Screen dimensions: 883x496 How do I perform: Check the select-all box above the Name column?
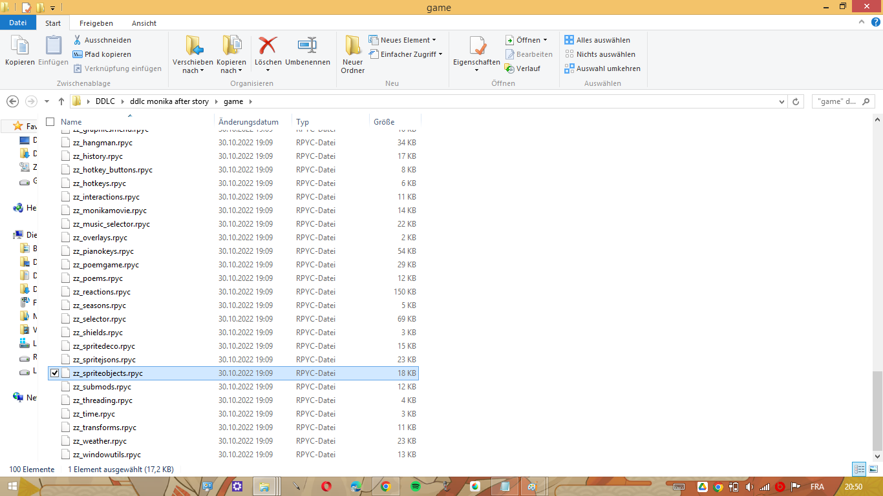click(x=50, y=121)
